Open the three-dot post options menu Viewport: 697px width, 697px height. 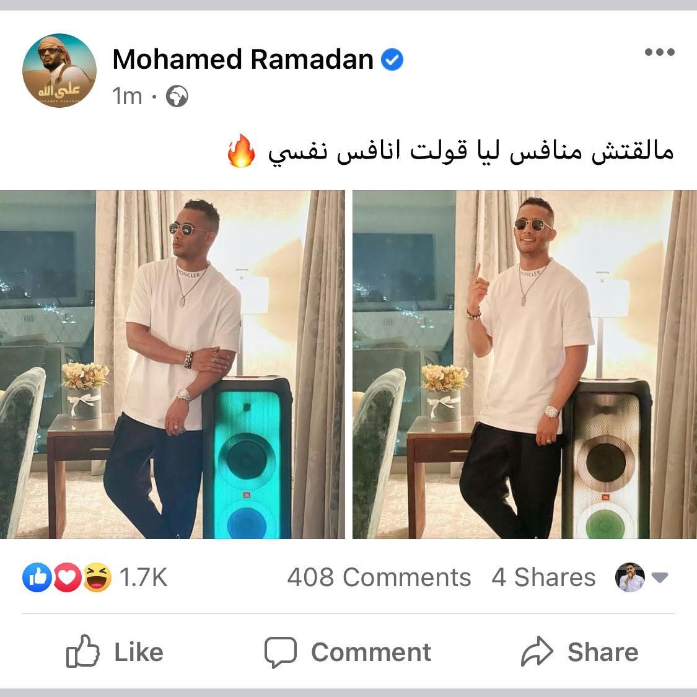click(x=660, y=52)
